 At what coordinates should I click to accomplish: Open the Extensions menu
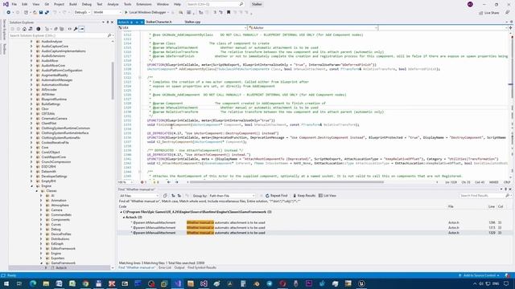click(x=144, y=4)
